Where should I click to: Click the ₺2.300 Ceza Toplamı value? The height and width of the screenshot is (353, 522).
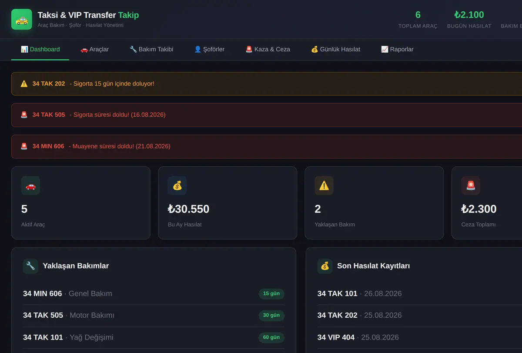coord(479,209)
